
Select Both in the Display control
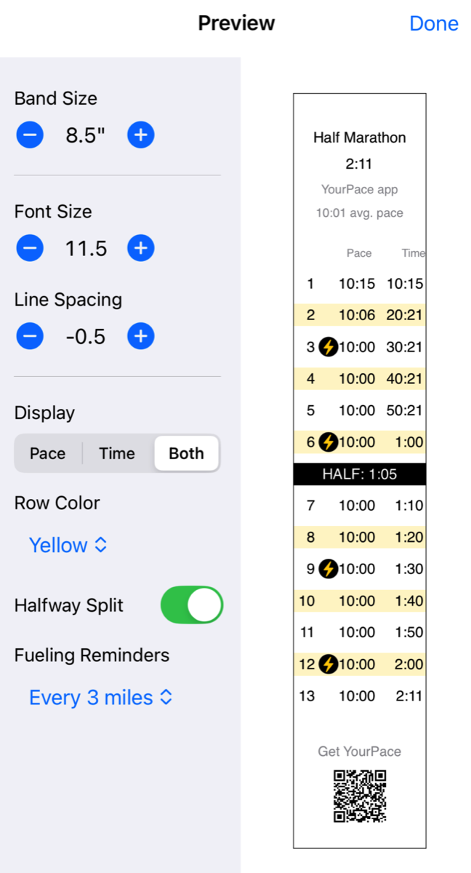click(x=186, y=453)
